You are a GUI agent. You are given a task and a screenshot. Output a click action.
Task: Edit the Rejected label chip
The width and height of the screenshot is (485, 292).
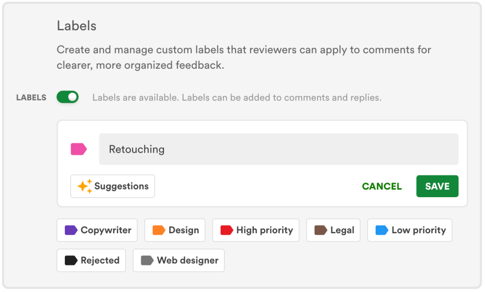coord(91,260)
